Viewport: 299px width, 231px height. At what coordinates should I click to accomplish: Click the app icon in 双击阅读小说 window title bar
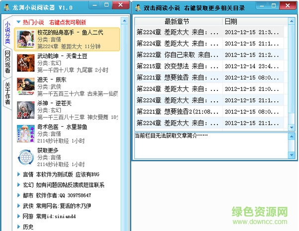click(138, 8)
